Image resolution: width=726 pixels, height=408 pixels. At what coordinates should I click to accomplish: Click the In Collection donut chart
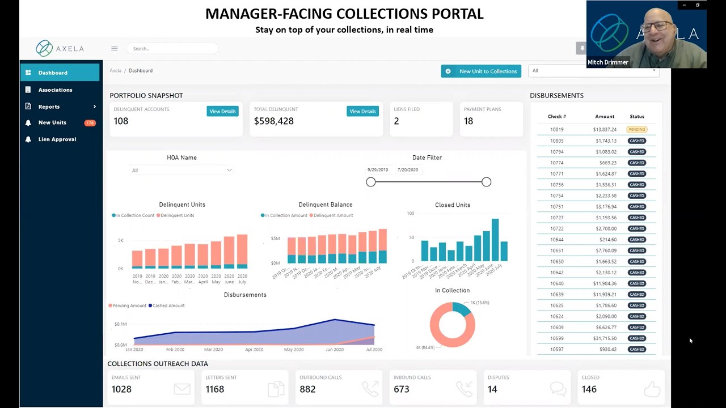(452, 325)
